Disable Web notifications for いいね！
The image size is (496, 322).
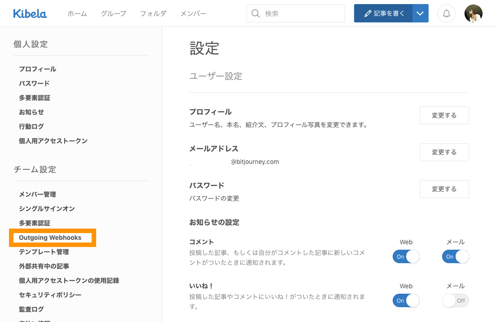pyautogui.click(x=406, y=300)
